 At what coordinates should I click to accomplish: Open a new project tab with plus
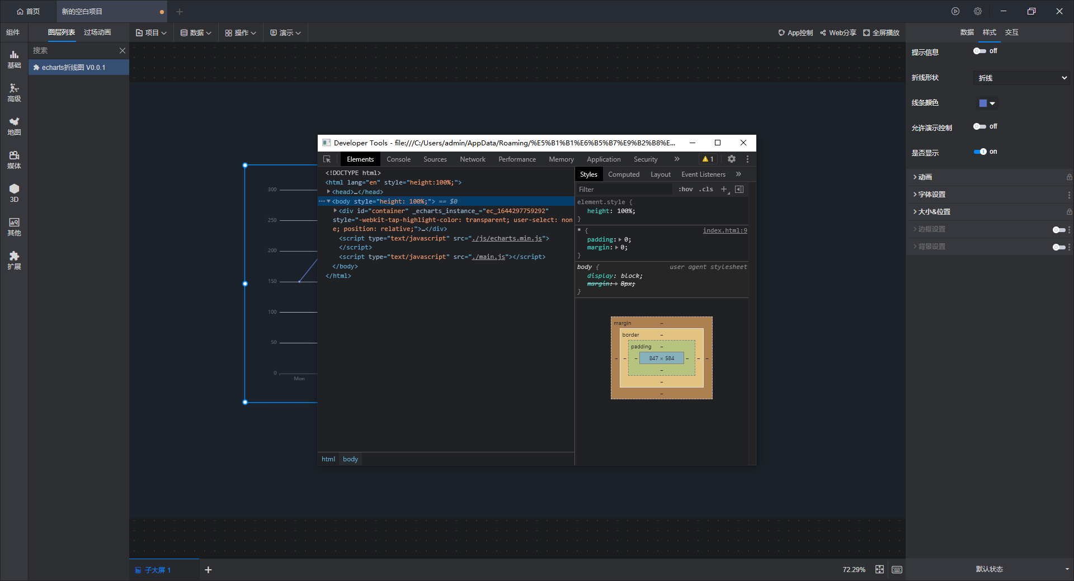pos(180,11)
